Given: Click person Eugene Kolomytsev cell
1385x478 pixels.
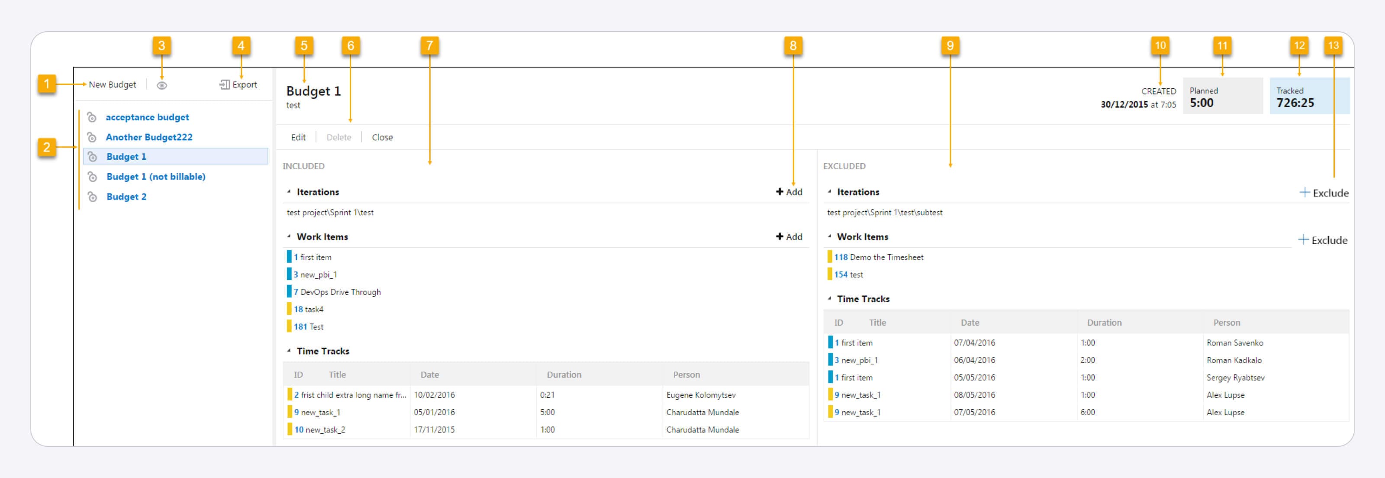Looking at the screenshot, I should click(701, 395).
